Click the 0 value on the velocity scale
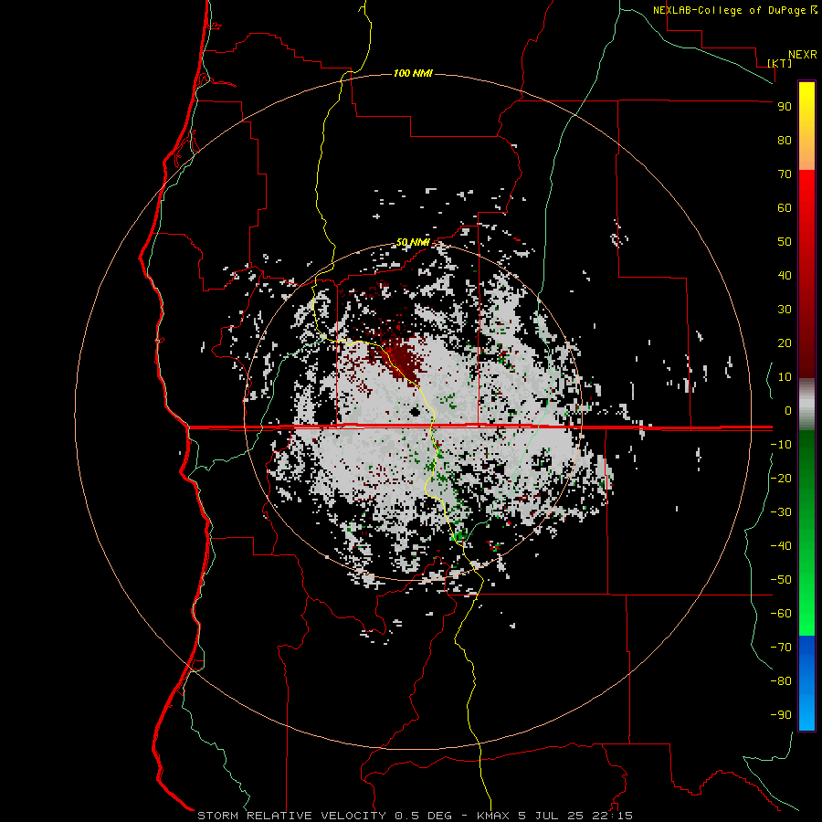822x822 pixels. (x=788, y=411)
